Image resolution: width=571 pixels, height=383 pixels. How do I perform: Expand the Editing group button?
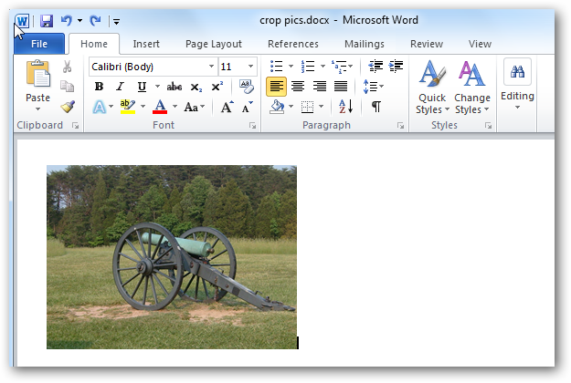coord(517,85)
